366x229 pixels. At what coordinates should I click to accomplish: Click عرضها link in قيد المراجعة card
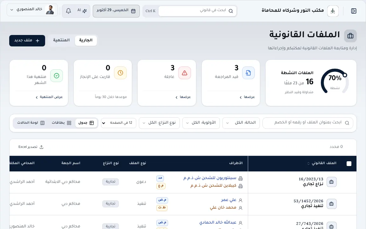point(247,97)
